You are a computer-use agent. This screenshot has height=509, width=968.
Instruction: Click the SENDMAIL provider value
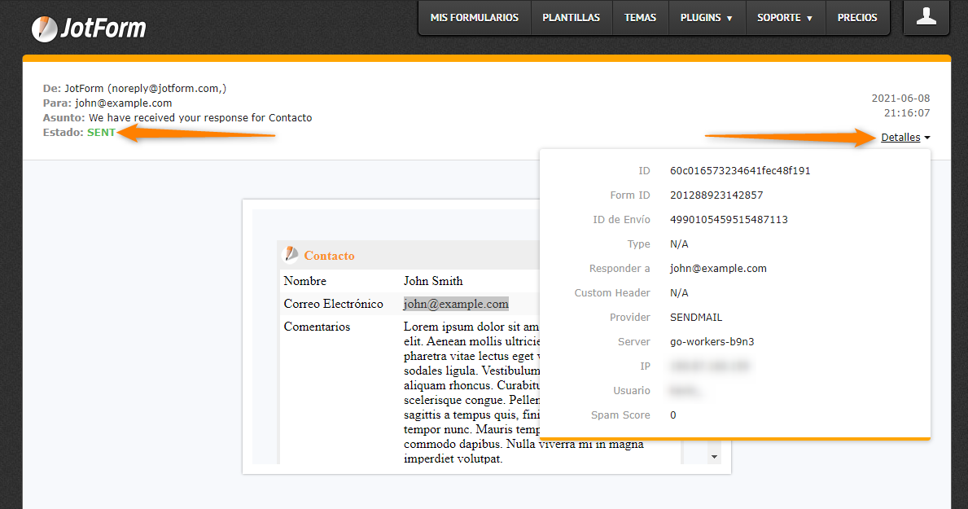coord(695,318)
